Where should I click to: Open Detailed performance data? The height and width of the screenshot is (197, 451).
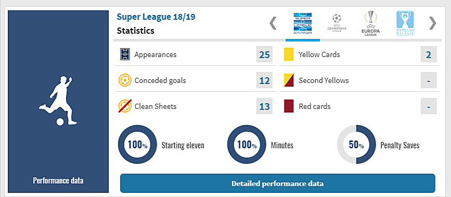click(278, 183)
